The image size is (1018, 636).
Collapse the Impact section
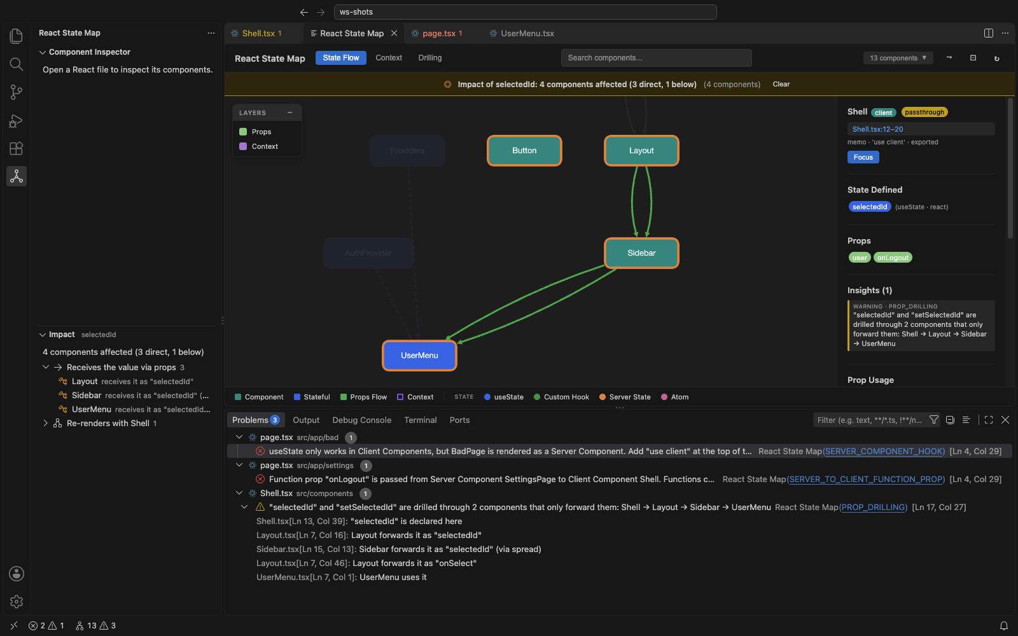(x=43, y=335)
